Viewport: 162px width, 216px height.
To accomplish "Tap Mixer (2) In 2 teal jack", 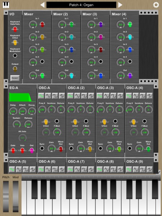I will pos(72,37).
